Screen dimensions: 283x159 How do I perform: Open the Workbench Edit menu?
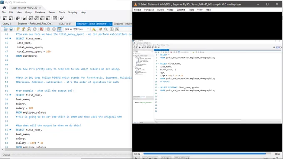point(11,12)
